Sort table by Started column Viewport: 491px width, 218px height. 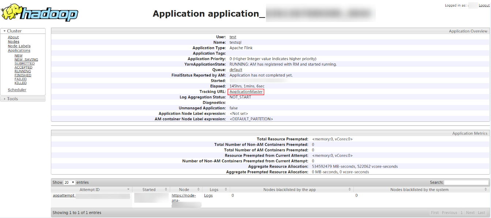[149, 190]
